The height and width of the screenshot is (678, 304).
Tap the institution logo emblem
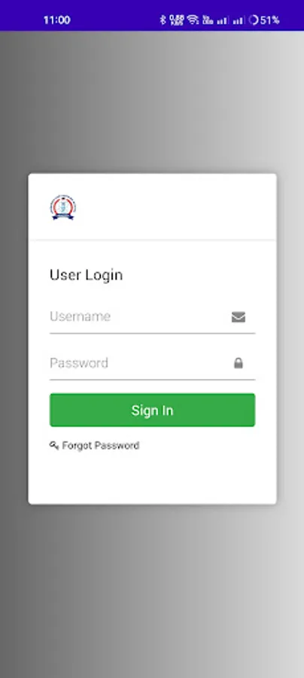pyautogui.click(x=63, y=207)
